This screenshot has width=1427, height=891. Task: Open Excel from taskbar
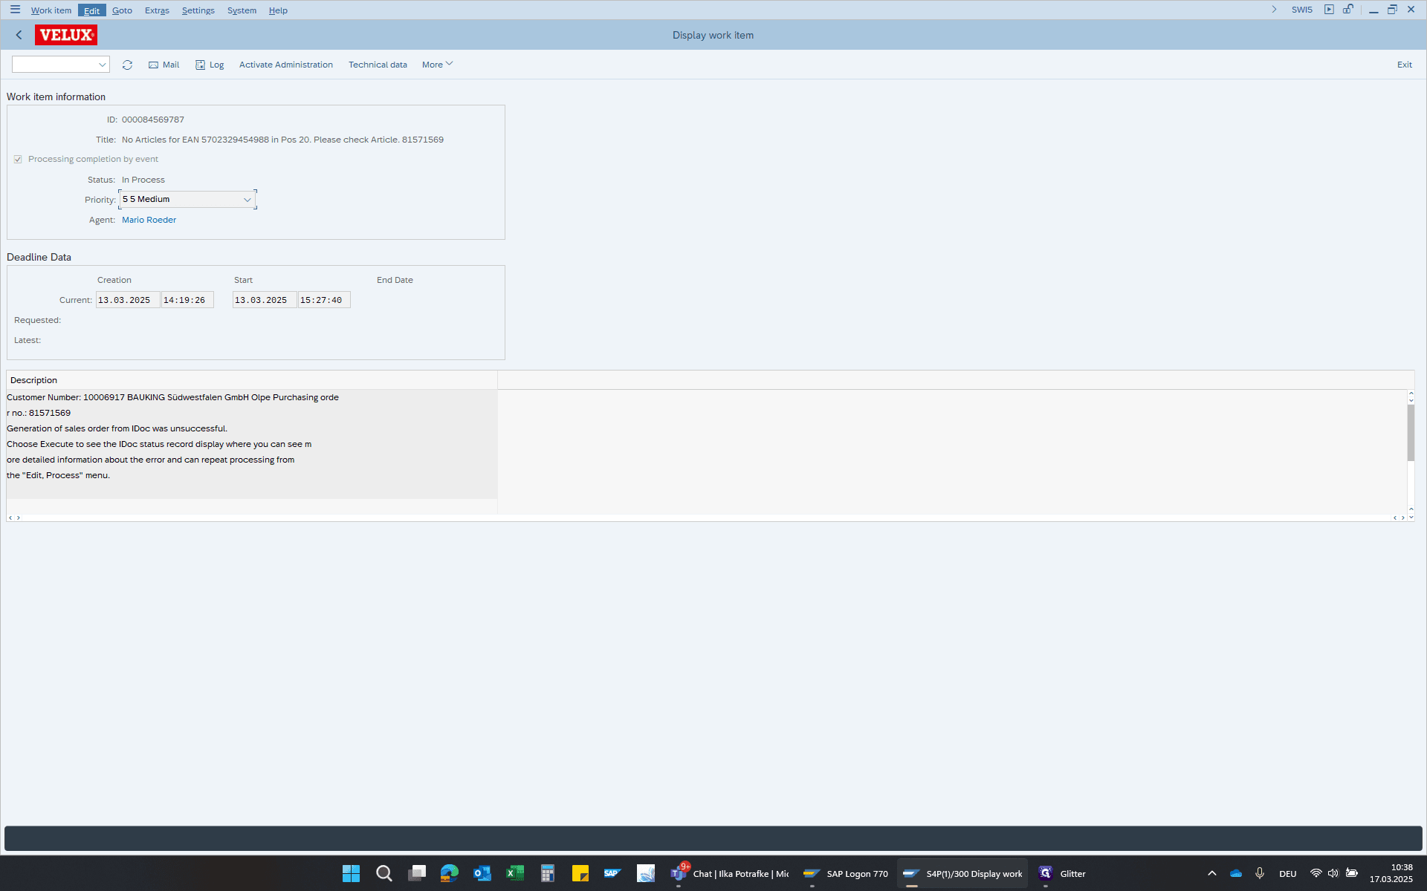[514, 873]
